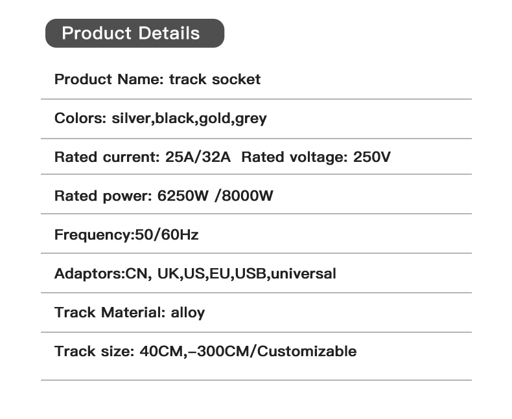
Task: Click the 'grey' color text
Action: click(251, 119)
